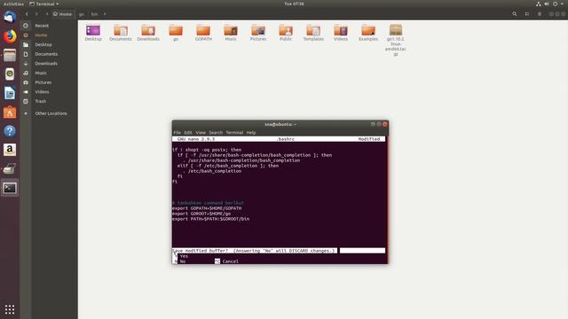Expand the system menu arrow in the top bar
The image size is (568, 319).
[562, 4]
